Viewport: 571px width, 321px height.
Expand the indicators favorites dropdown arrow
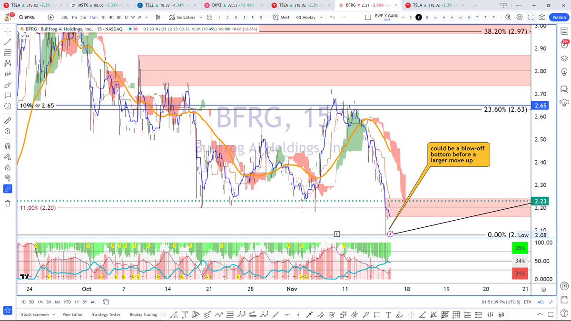(x=201, y=17)
